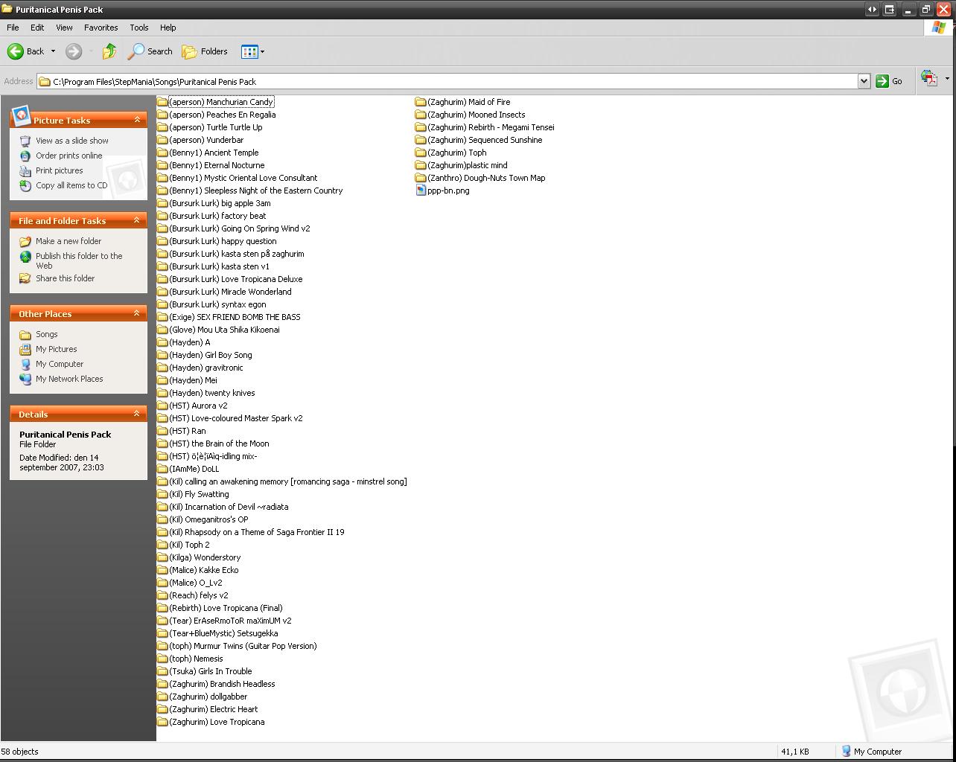Click Order prints online icon
The image size is (956, 762).
25,156
